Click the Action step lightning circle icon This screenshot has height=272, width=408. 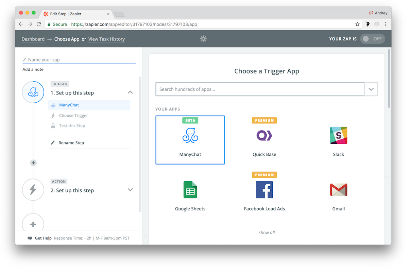[33, 190]
